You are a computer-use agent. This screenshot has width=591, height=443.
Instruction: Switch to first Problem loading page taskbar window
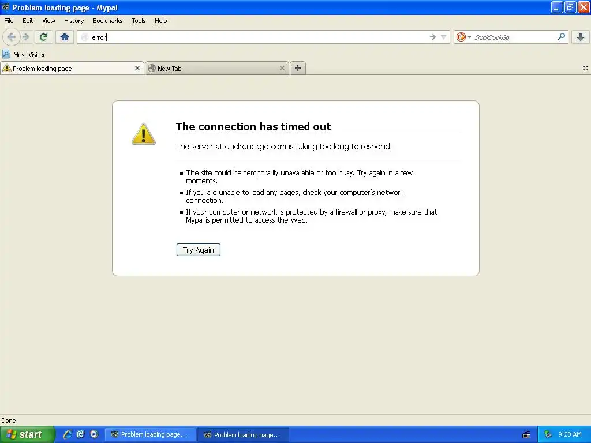pos(150,434)
